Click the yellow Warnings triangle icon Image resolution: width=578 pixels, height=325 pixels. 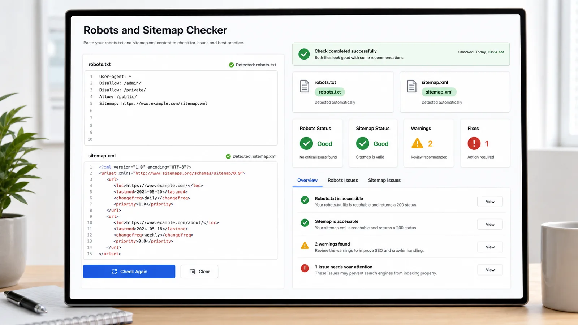[x=417, y=143]
